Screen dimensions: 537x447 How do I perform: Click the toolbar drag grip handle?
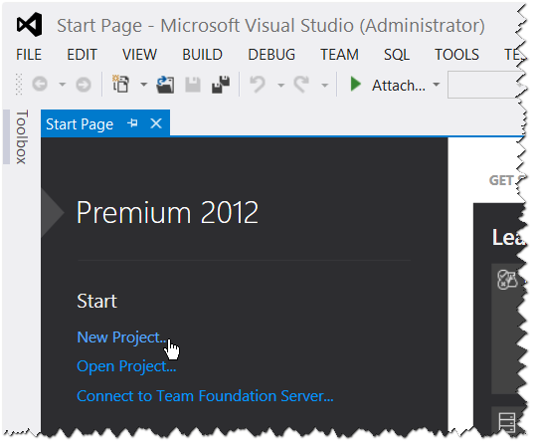click(19, 85)
